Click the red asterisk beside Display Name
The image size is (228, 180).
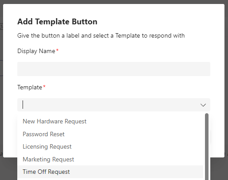click(57, 50)
